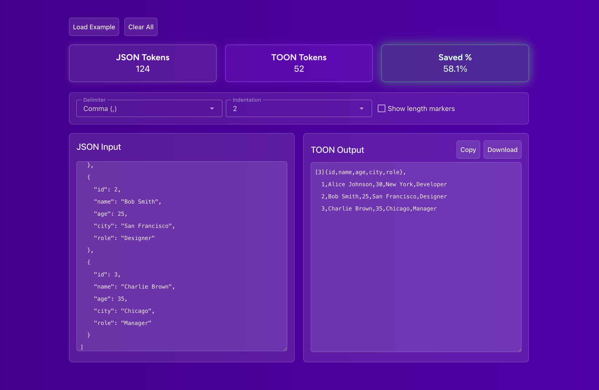Click the highlighted Saved % card
The image size is (599, 390).
(455, 63)
